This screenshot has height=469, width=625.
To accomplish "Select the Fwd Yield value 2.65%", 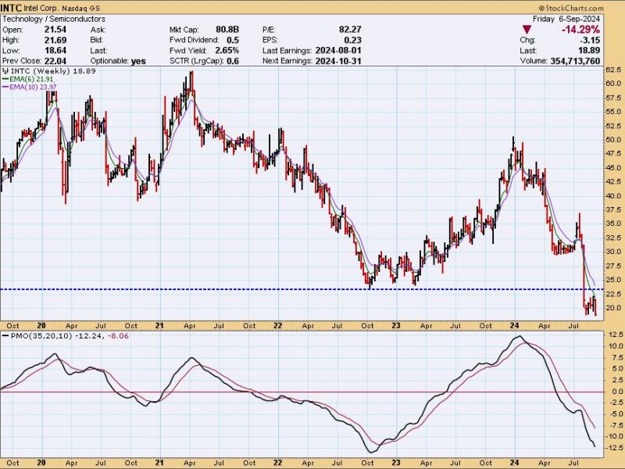I will coord(227,50).
